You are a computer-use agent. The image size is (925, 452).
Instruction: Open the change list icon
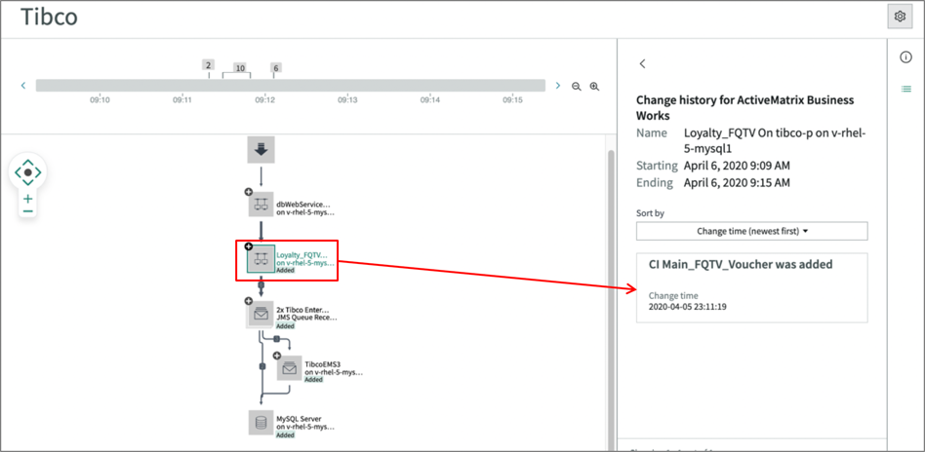pos(905,90)
